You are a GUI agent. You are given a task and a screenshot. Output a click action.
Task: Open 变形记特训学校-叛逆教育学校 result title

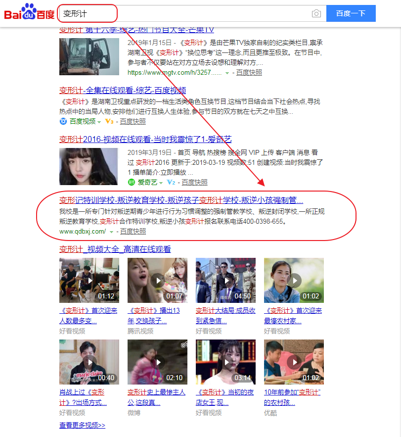tap(181, 200)
